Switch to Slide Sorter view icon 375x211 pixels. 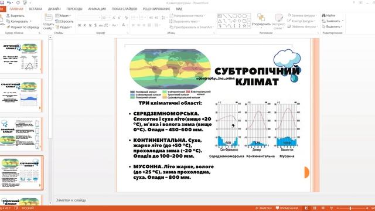315,208
